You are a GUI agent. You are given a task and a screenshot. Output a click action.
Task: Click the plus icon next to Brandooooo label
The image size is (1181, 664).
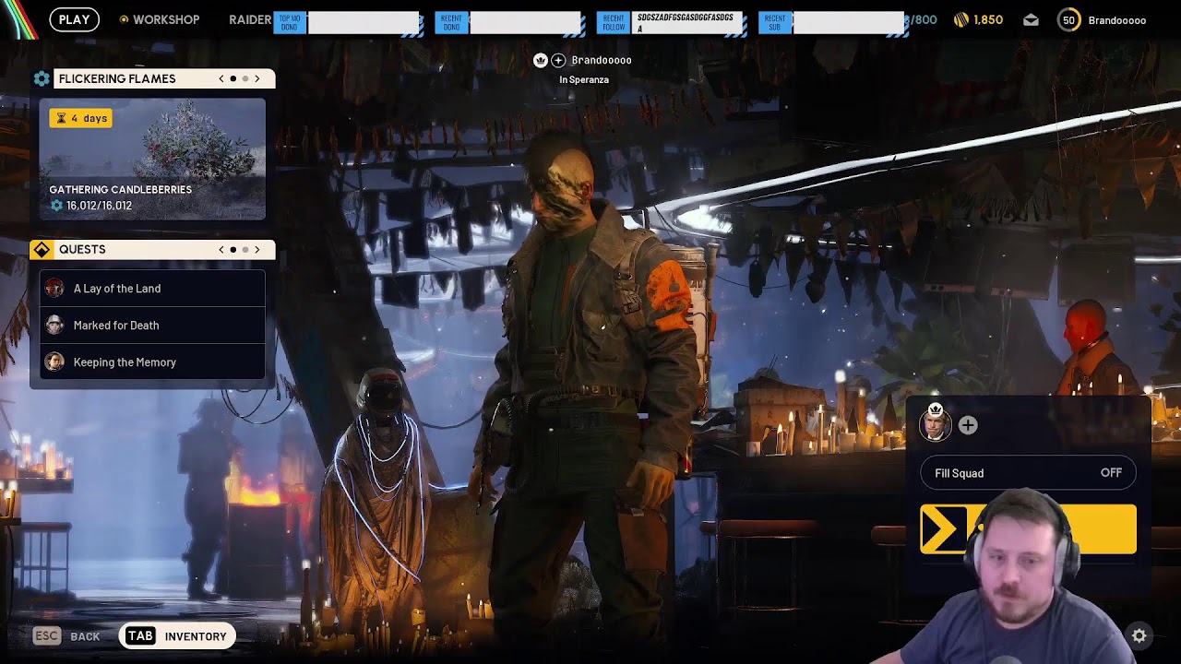point(558,61)
